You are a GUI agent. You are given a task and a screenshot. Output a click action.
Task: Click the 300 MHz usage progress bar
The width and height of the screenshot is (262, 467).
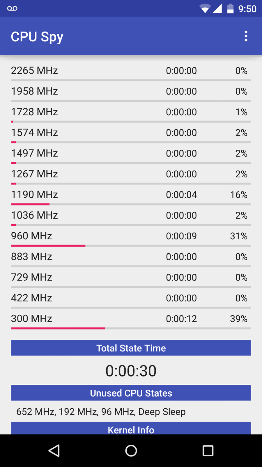(x=131, y=328)
